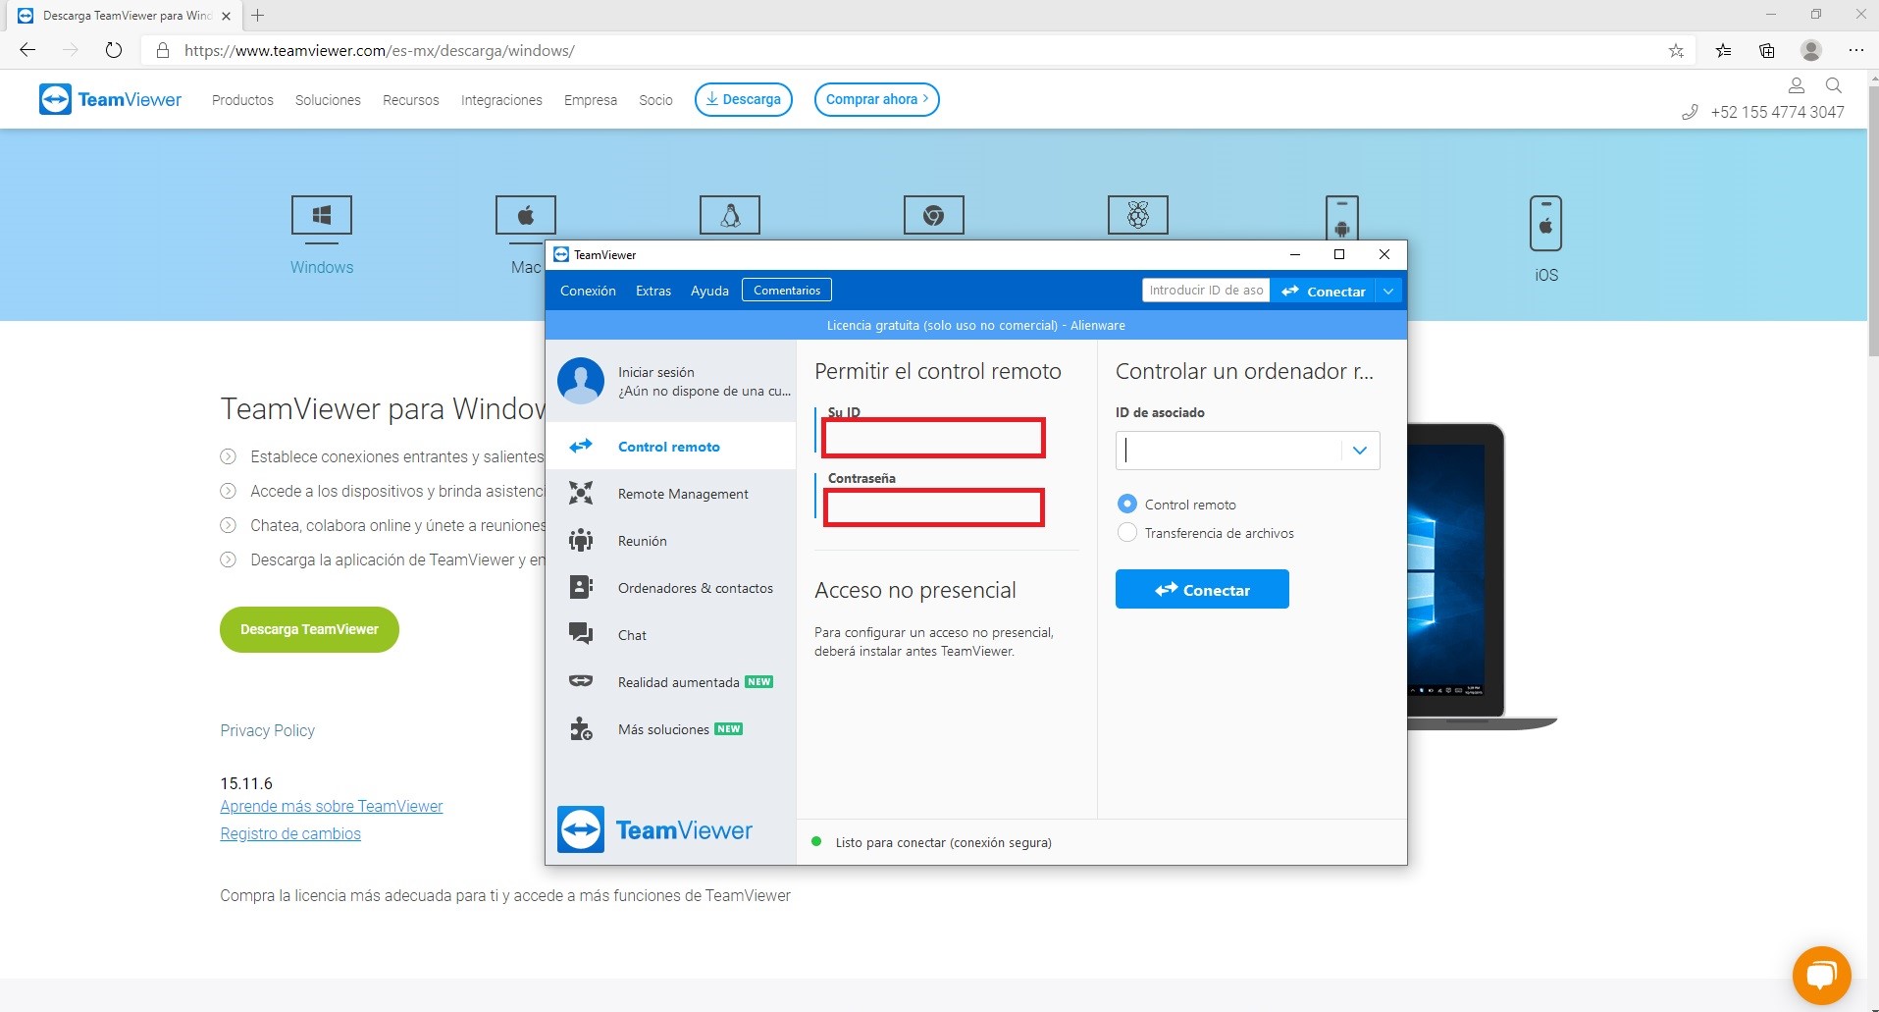Select the Chrome OS platform icon
1879x1012 pixels.
[x=934, y=215]
